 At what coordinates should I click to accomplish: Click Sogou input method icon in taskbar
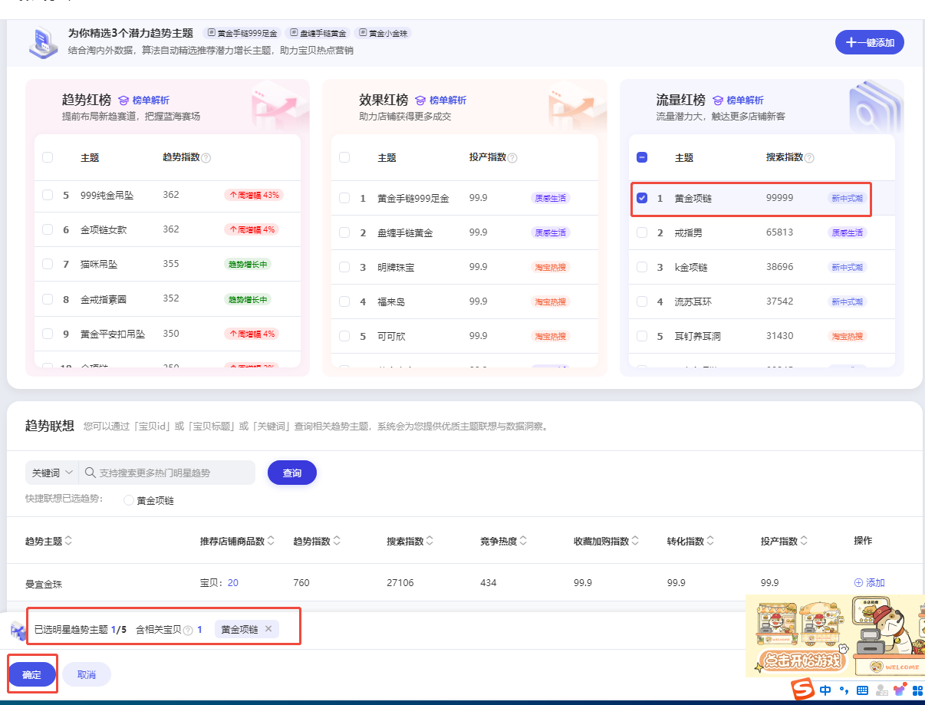[803, 690]
